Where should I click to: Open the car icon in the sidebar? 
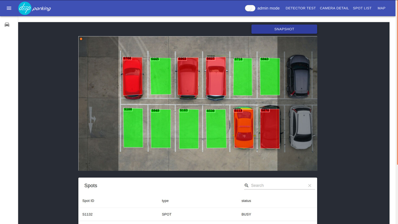(7, 25)
